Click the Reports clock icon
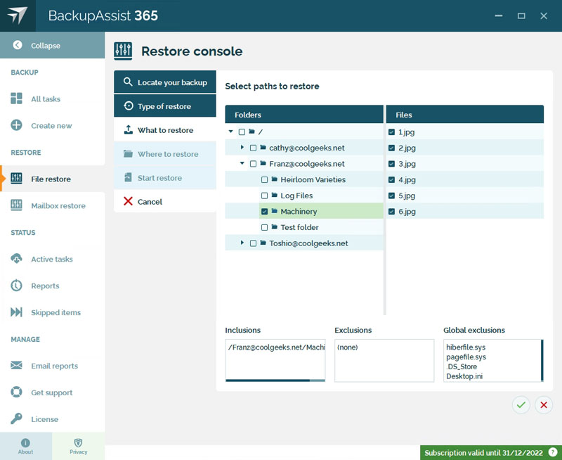 tap(16, 286)
